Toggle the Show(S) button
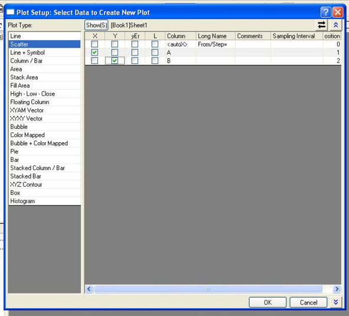The width and height of the screenshot is (349, 316). (x=96, y=25)
